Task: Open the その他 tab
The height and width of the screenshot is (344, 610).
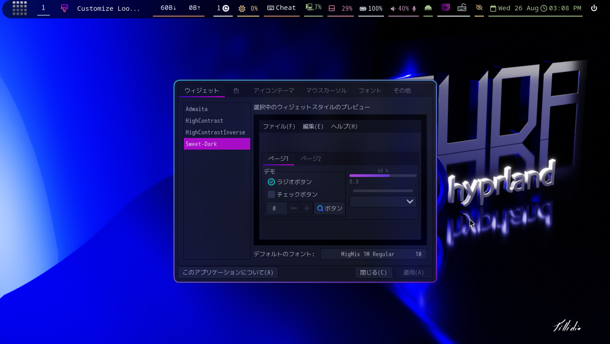Action: click(x=402, y=90)
